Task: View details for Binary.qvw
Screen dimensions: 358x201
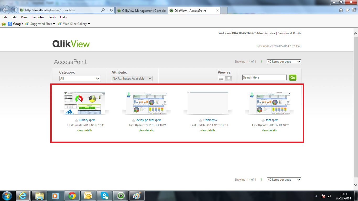Action: (x=85, y=130)
